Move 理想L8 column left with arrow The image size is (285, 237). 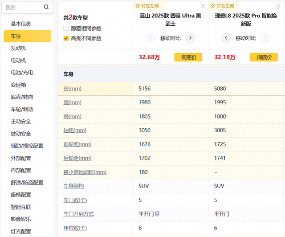click(226, 38)
